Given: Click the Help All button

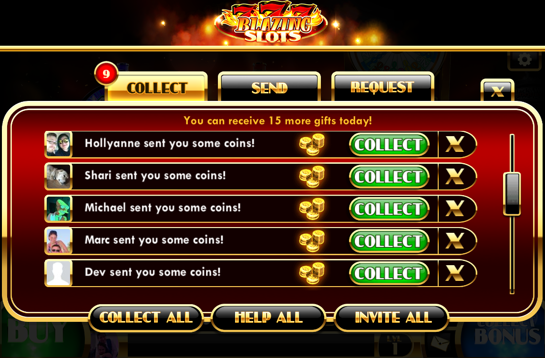Looking at the screenshot, I should [x=268, y=318].
